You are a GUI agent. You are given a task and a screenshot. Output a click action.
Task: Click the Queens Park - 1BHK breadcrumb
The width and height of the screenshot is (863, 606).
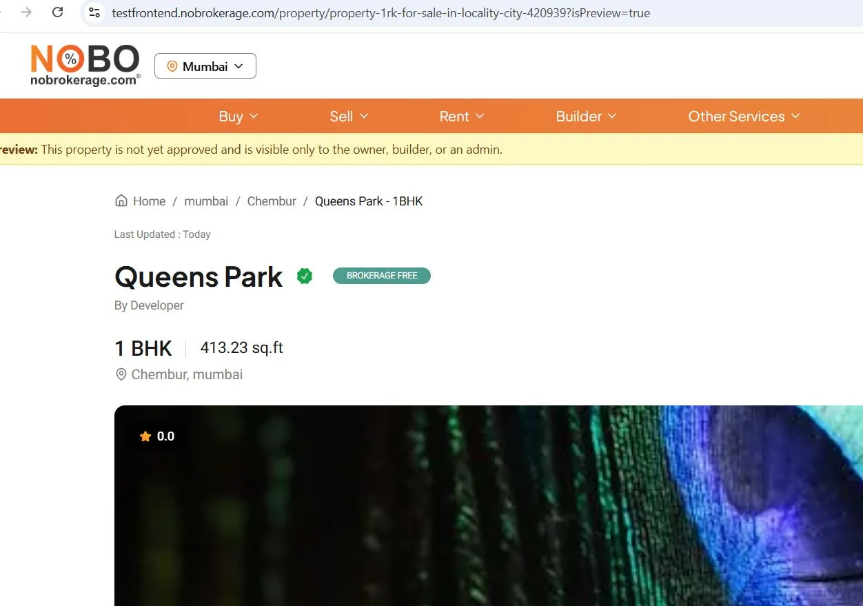(x=369, y=201)
